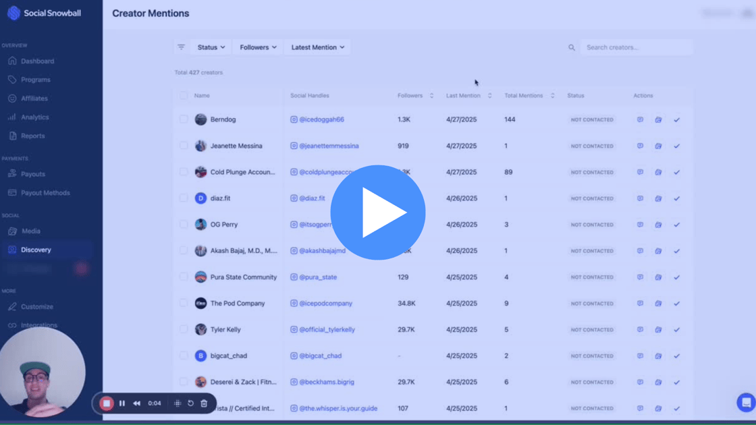Open the Payouts sidebar item
The image size is (756, 425).
click(x=32, y=174)
